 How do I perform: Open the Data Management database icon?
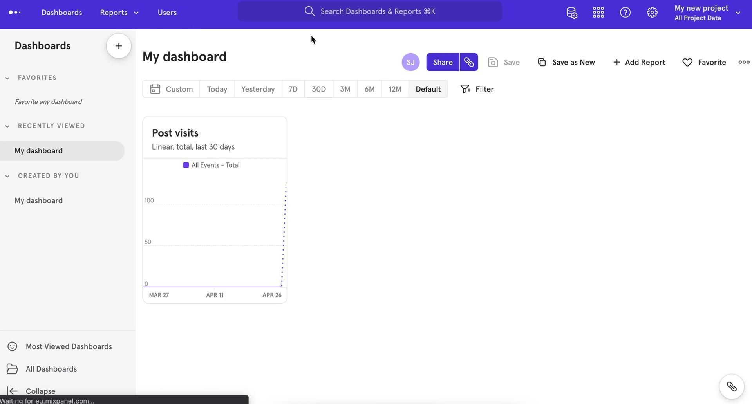[x=571, y=13]
